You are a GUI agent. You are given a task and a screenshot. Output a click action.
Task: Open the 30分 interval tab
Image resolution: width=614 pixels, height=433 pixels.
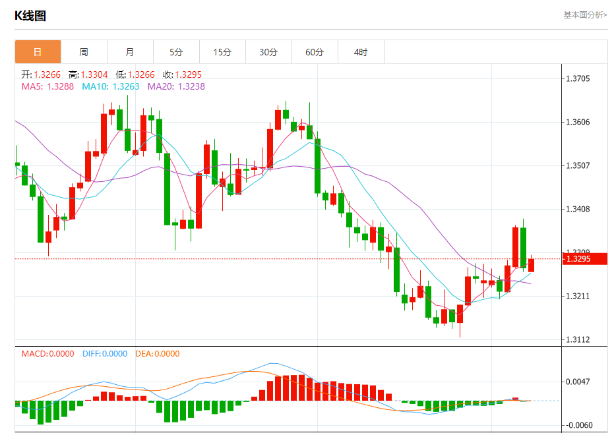268,51
